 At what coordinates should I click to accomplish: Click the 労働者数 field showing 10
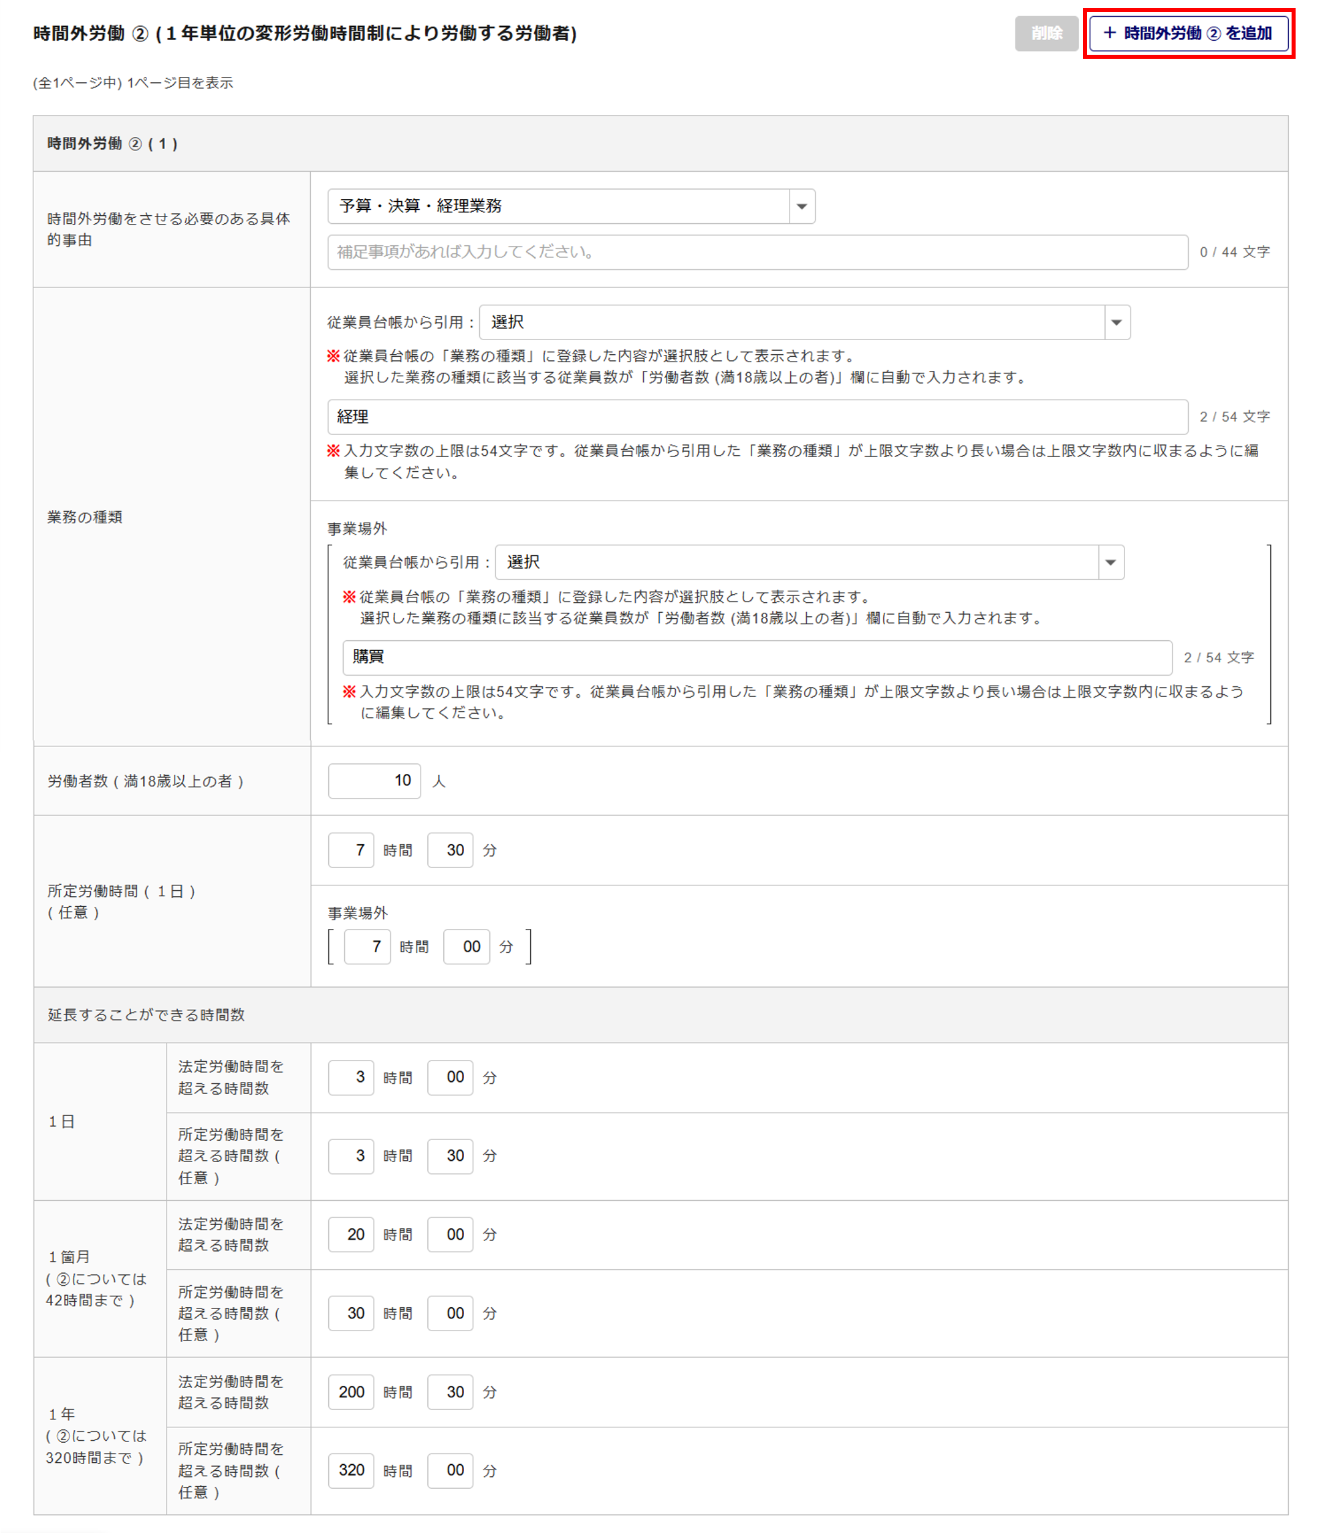pyautogui.click(x=374, y=781)
